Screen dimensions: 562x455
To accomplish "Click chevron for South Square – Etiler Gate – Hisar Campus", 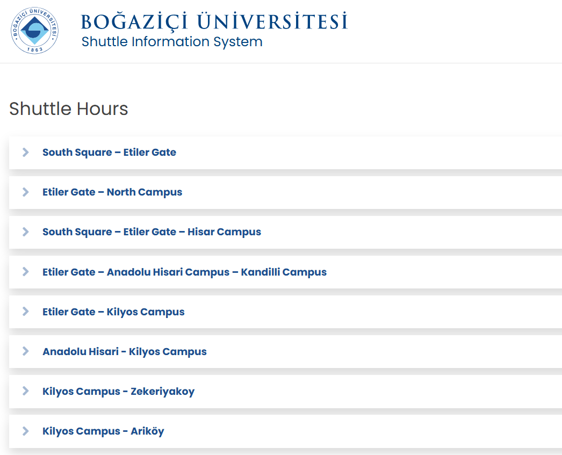I will click(x=25, y=232).
